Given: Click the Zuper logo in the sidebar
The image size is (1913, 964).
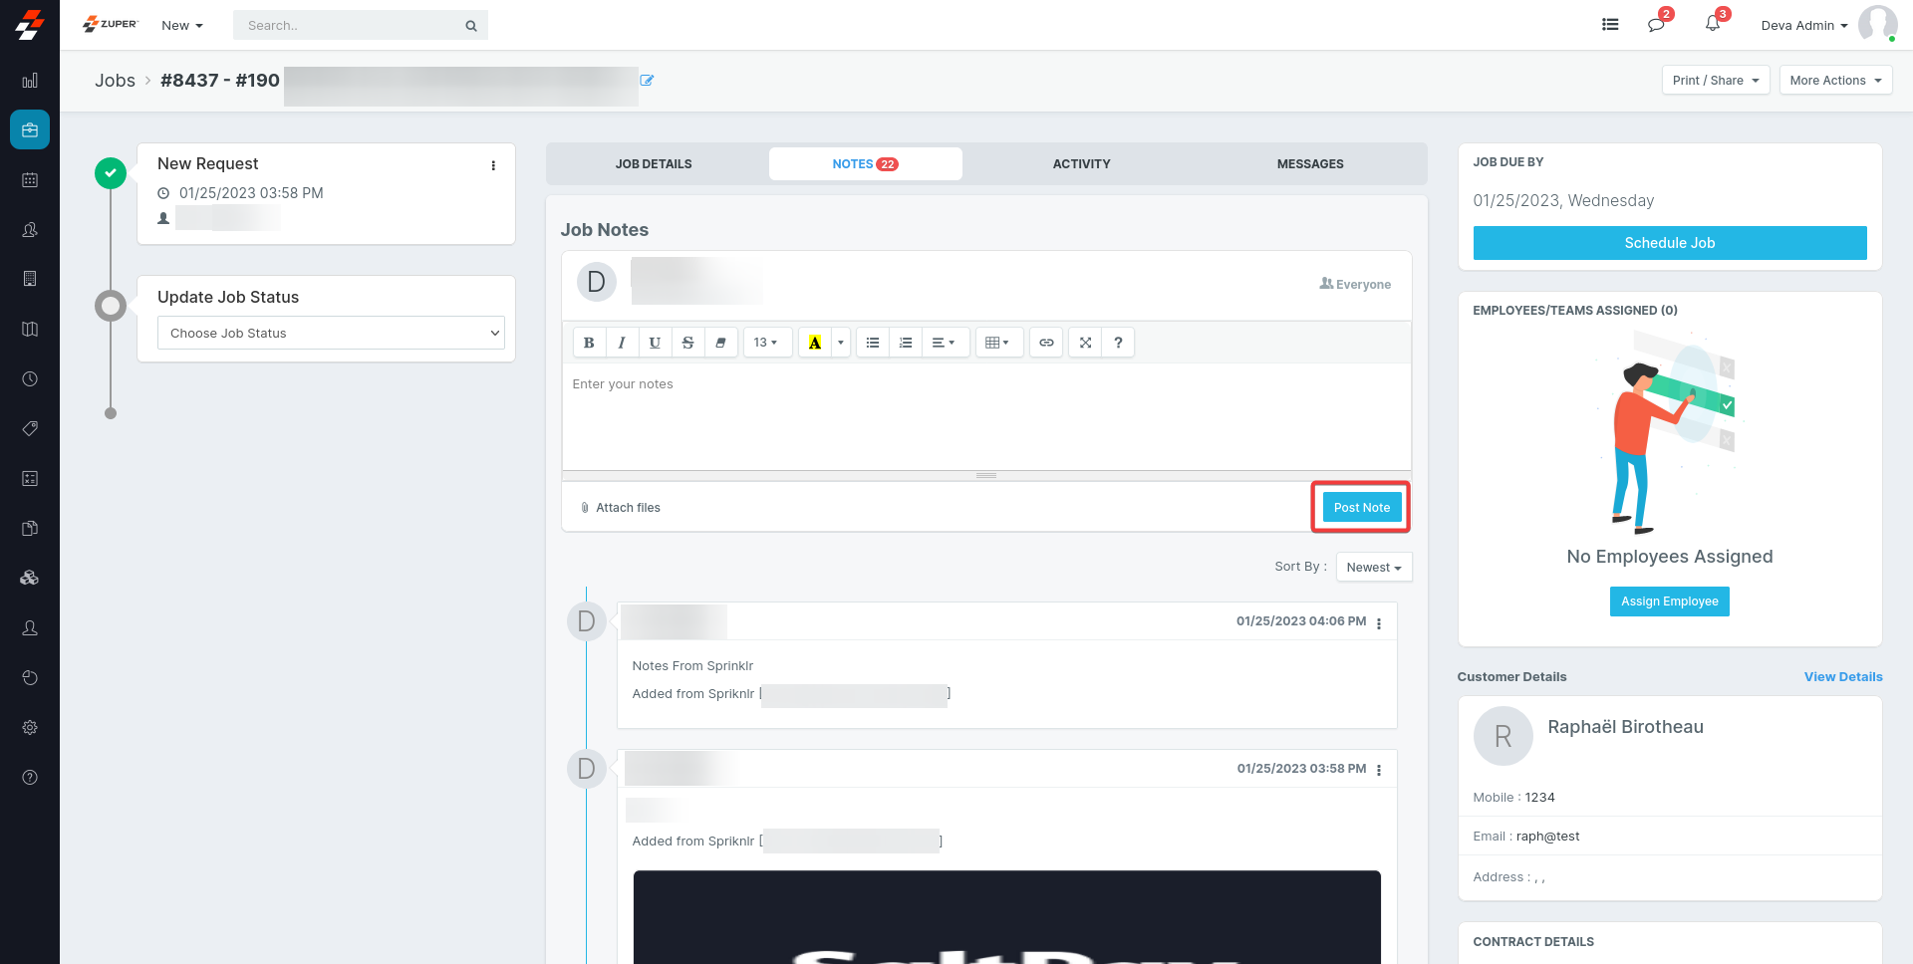Looking at the screenshot, I should pos(30,25).
